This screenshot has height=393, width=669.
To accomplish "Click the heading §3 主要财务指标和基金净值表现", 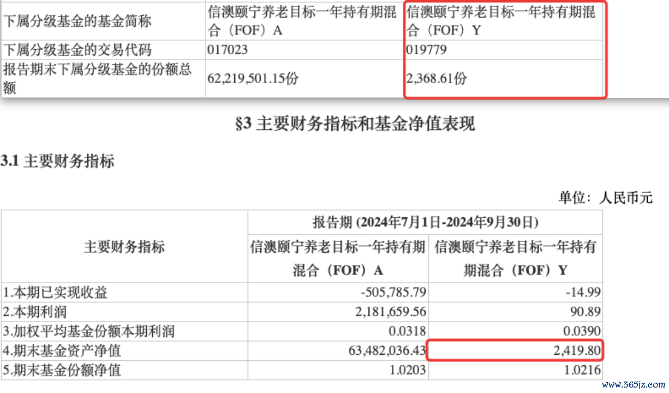I will tap(355, 123).
